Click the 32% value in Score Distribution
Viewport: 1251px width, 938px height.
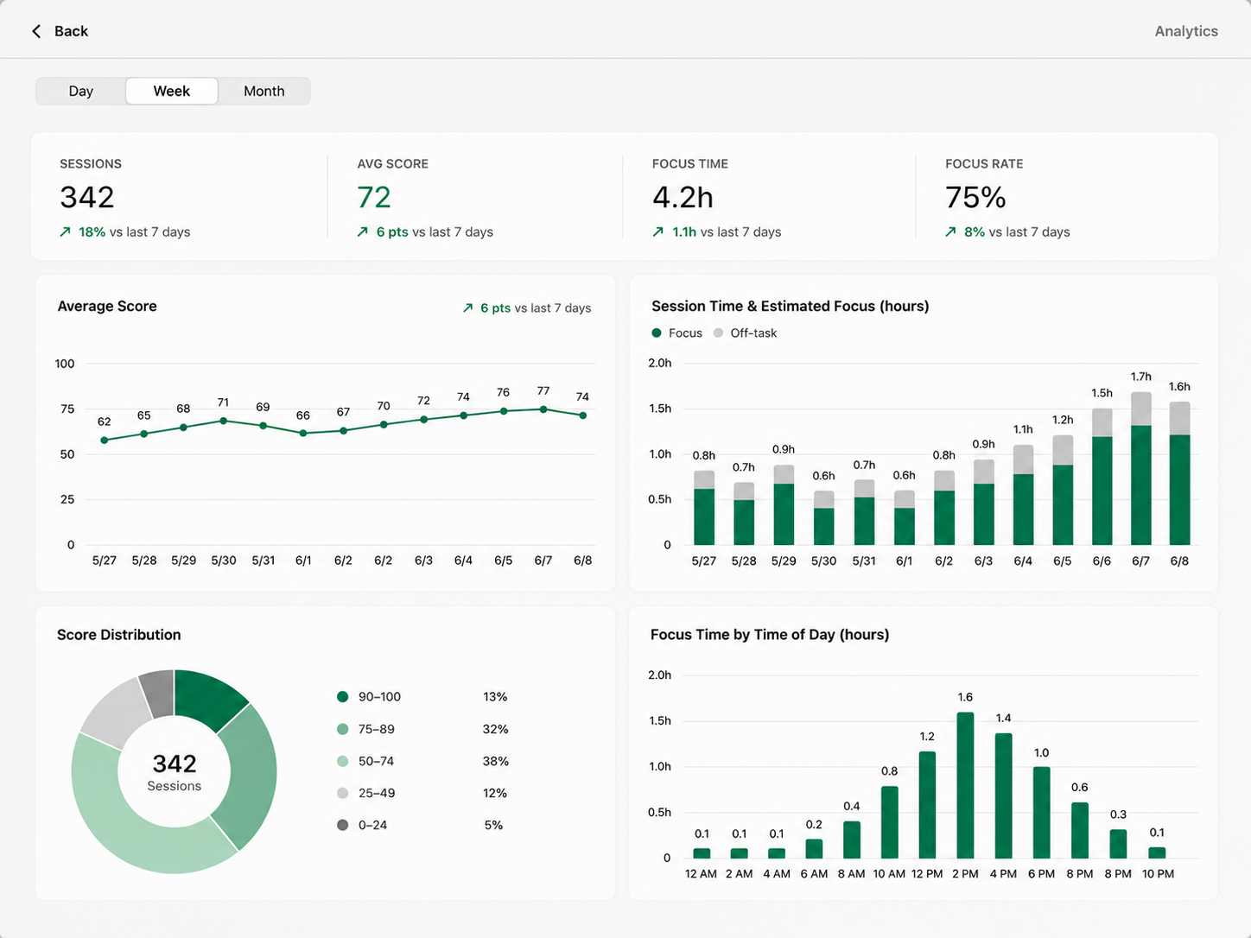495,729
